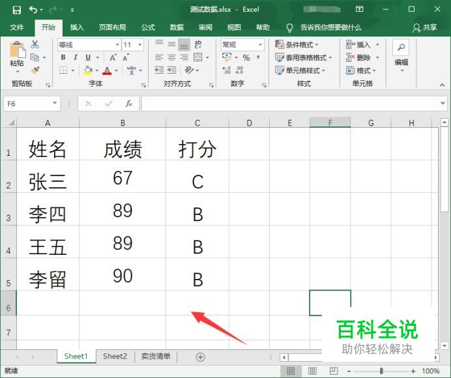Viewport: 451px width, 378px height.
Task: Select Normal view in status bar
Action: coord(291,371)
